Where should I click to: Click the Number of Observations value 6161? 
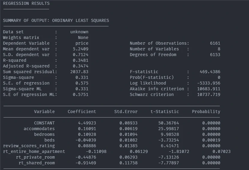[x=215, y=43]
